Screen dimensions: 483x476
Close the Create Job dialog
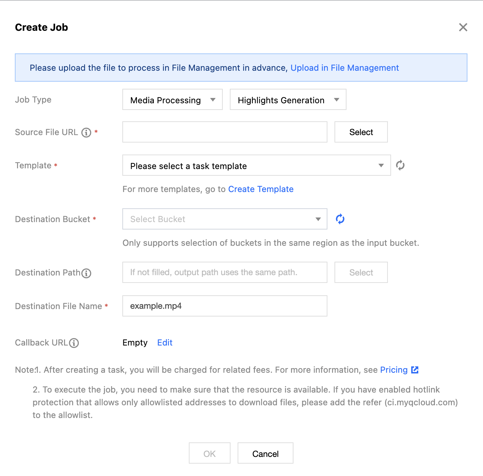pyautogui.click(x=463, y=27)
